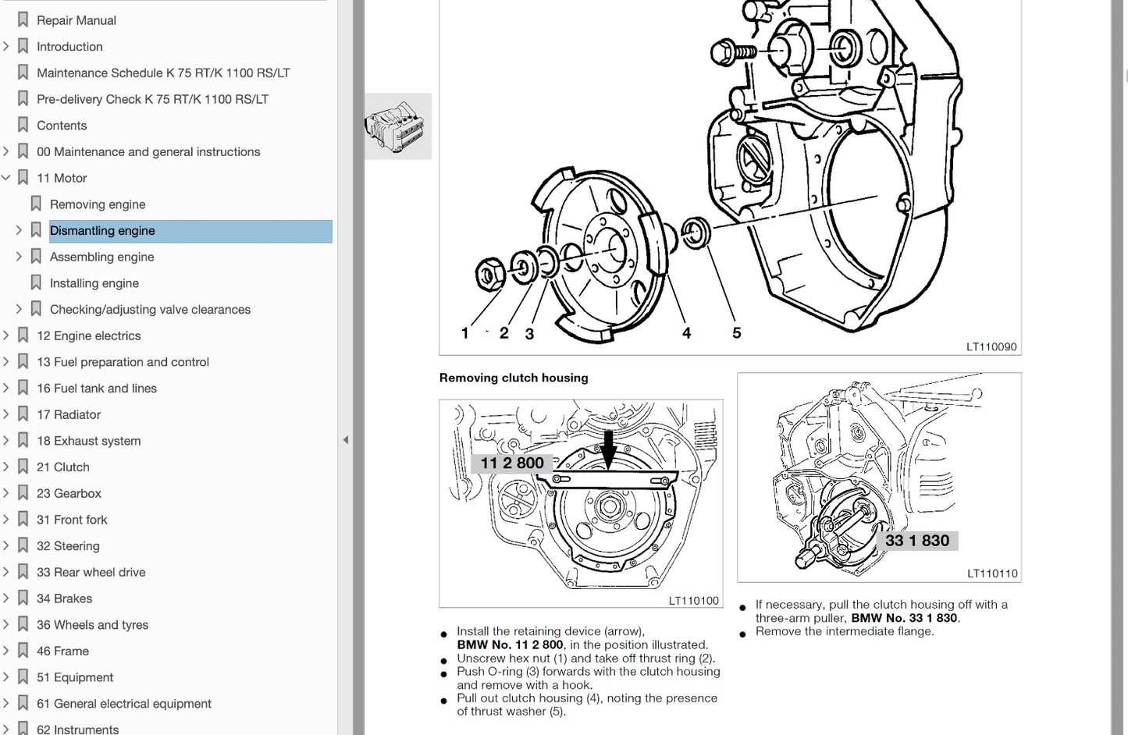Click the bookmark icon for 21 Clutch
The width and height of the screenshot is (1128, 735).
(x=23, y=467)
